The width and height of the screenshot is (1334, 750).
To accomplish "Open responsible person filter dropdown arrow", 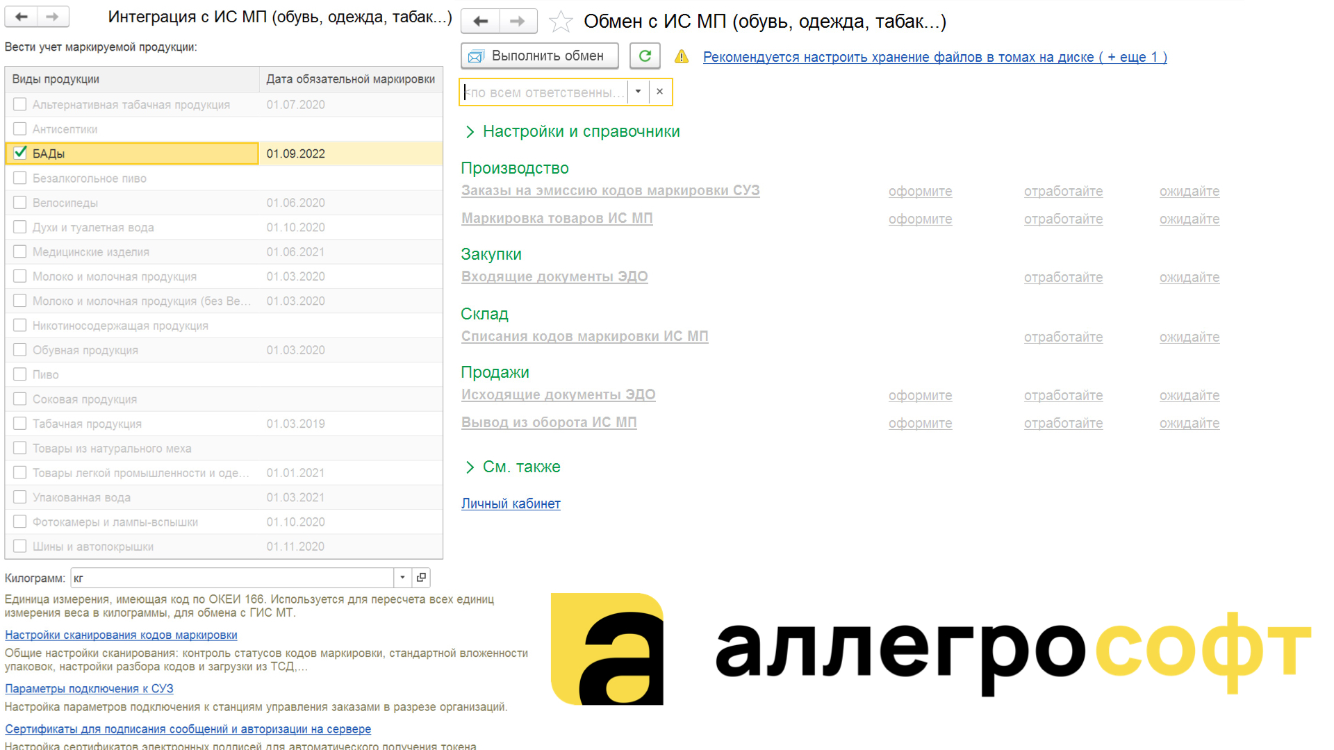I will [x=639, y=92].
